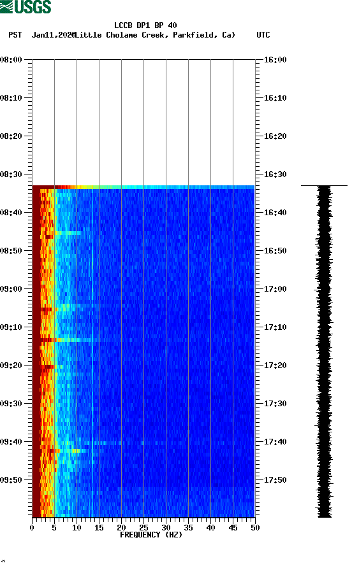The width and height of the screenshot is (352, 568).
Task: Click the 30 Hz frequency tick label
Action: click(166, 528)
